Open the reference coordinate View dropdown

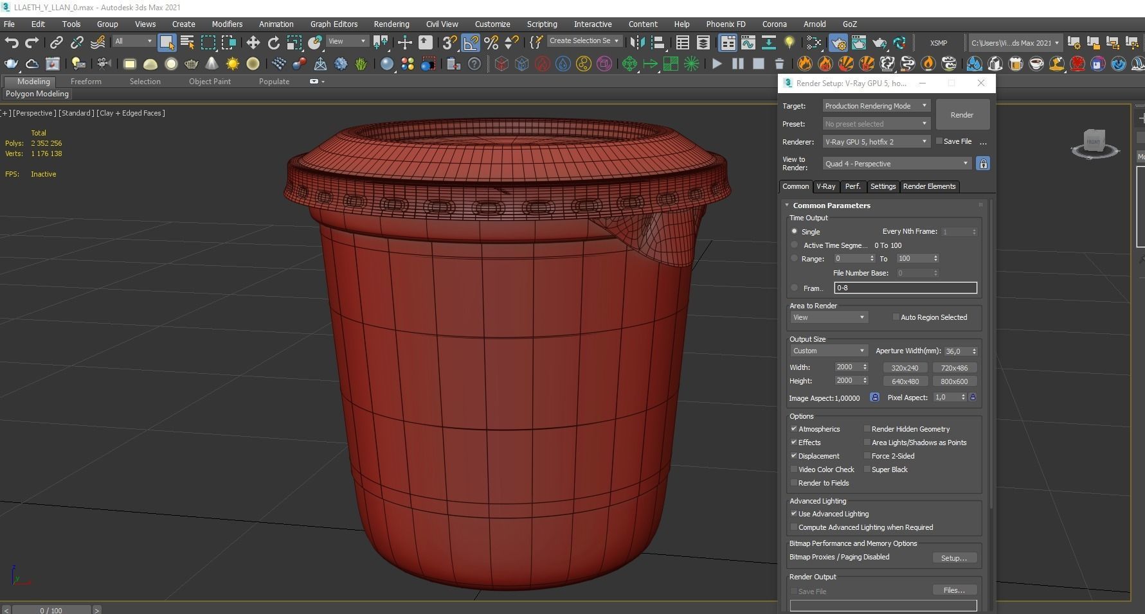click(347, 41)
